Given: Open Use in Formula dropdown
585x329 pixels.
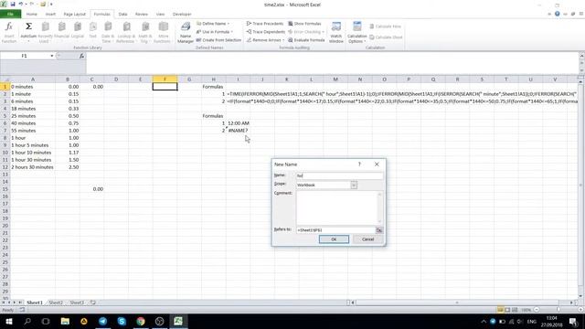Looking at the screenshot, I should click(x=215, y=32).
